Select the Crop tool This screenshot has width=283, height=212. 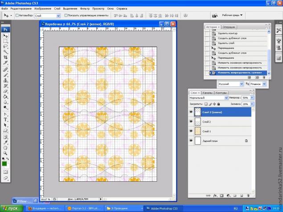click(x=5, y=57)
